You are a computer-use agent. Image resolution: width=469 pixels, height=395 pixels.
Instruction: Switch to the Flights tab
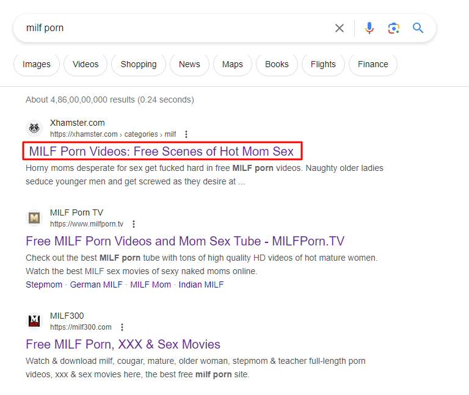tap(323, 64)
